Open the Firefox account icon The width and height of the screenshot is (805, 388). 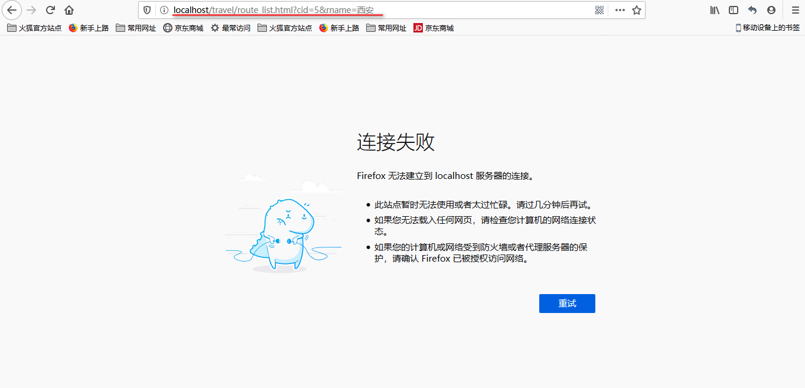[x=771, y=10]
